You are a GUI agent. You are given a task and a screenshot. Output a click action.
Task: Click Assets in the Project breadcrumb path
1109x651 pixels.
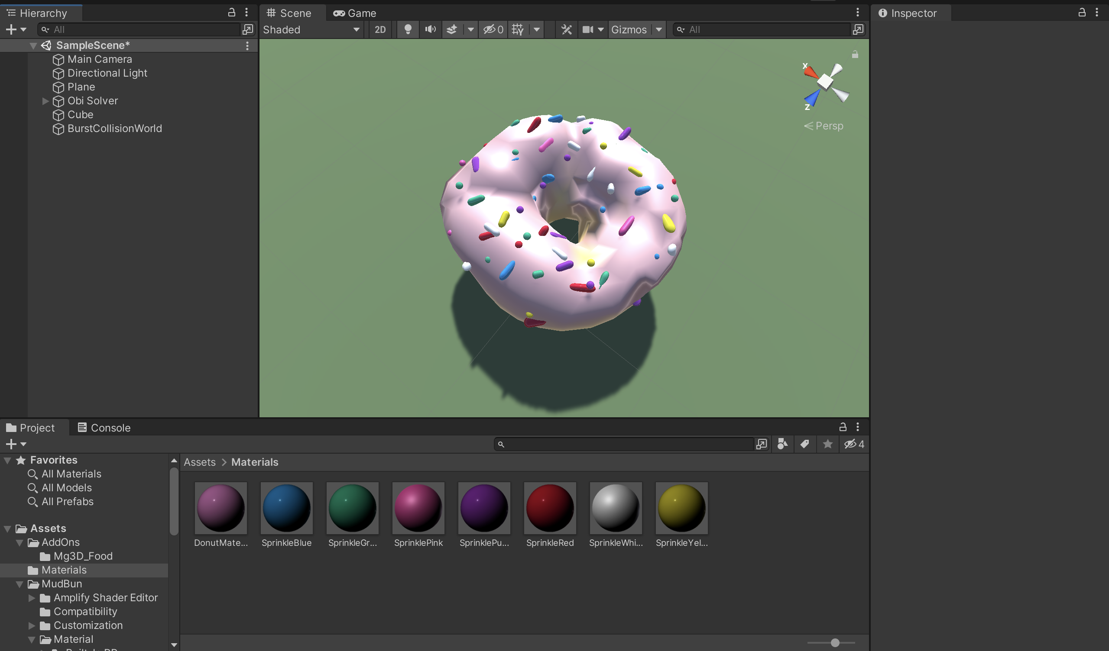(199, 462)
